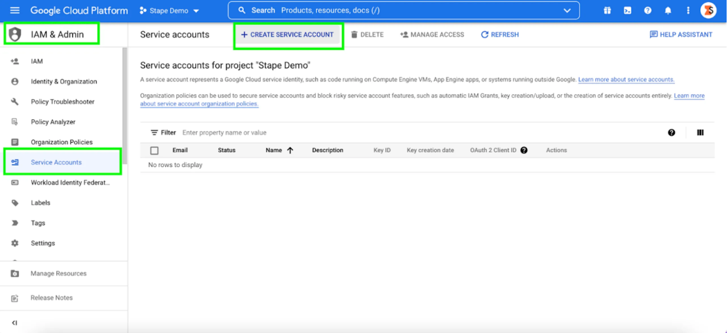This screenshot has width=727, height=333.
Task: Sort by the Name column arrow
Action: click(x=290, y=150)
